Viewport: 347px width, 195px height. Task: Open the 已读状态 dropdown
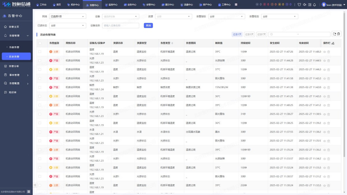pos(68,25)
